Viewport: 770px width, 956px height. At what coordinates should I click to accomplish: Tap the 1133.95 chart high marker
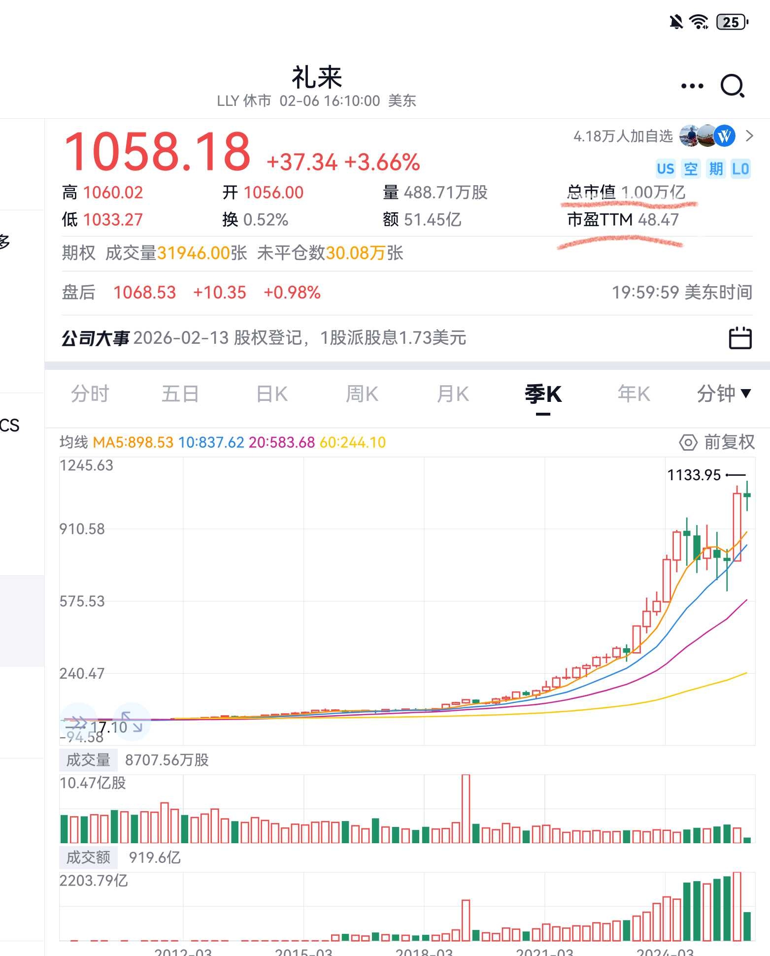(694, 475)
